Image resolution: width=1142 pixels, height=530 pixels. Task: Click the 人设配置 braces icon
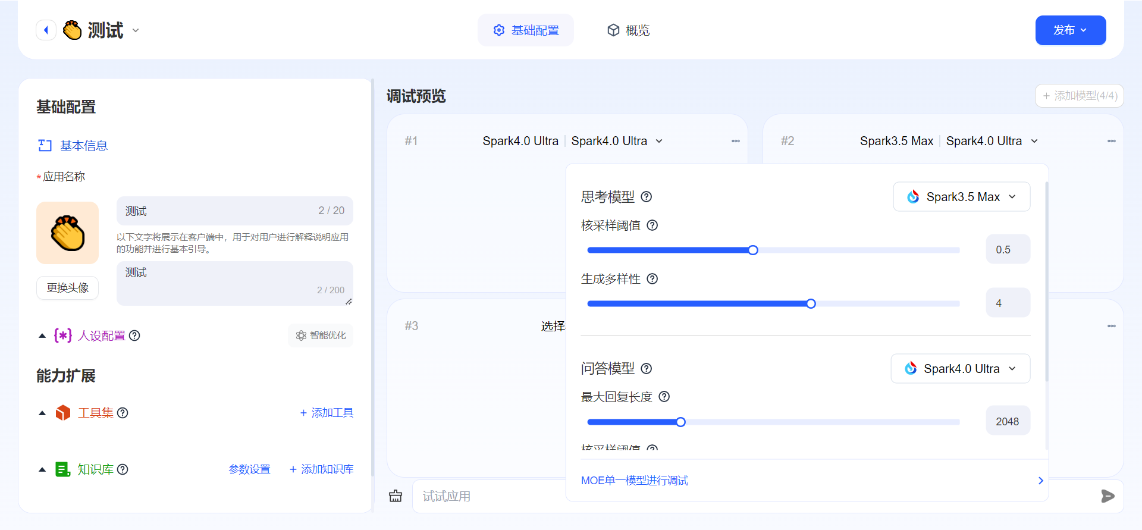click(x=63, y=335)
